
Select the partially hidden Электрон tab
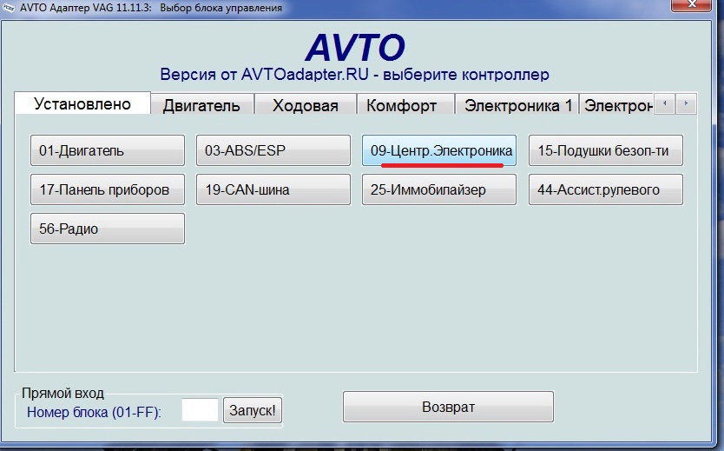click(618, 105)
